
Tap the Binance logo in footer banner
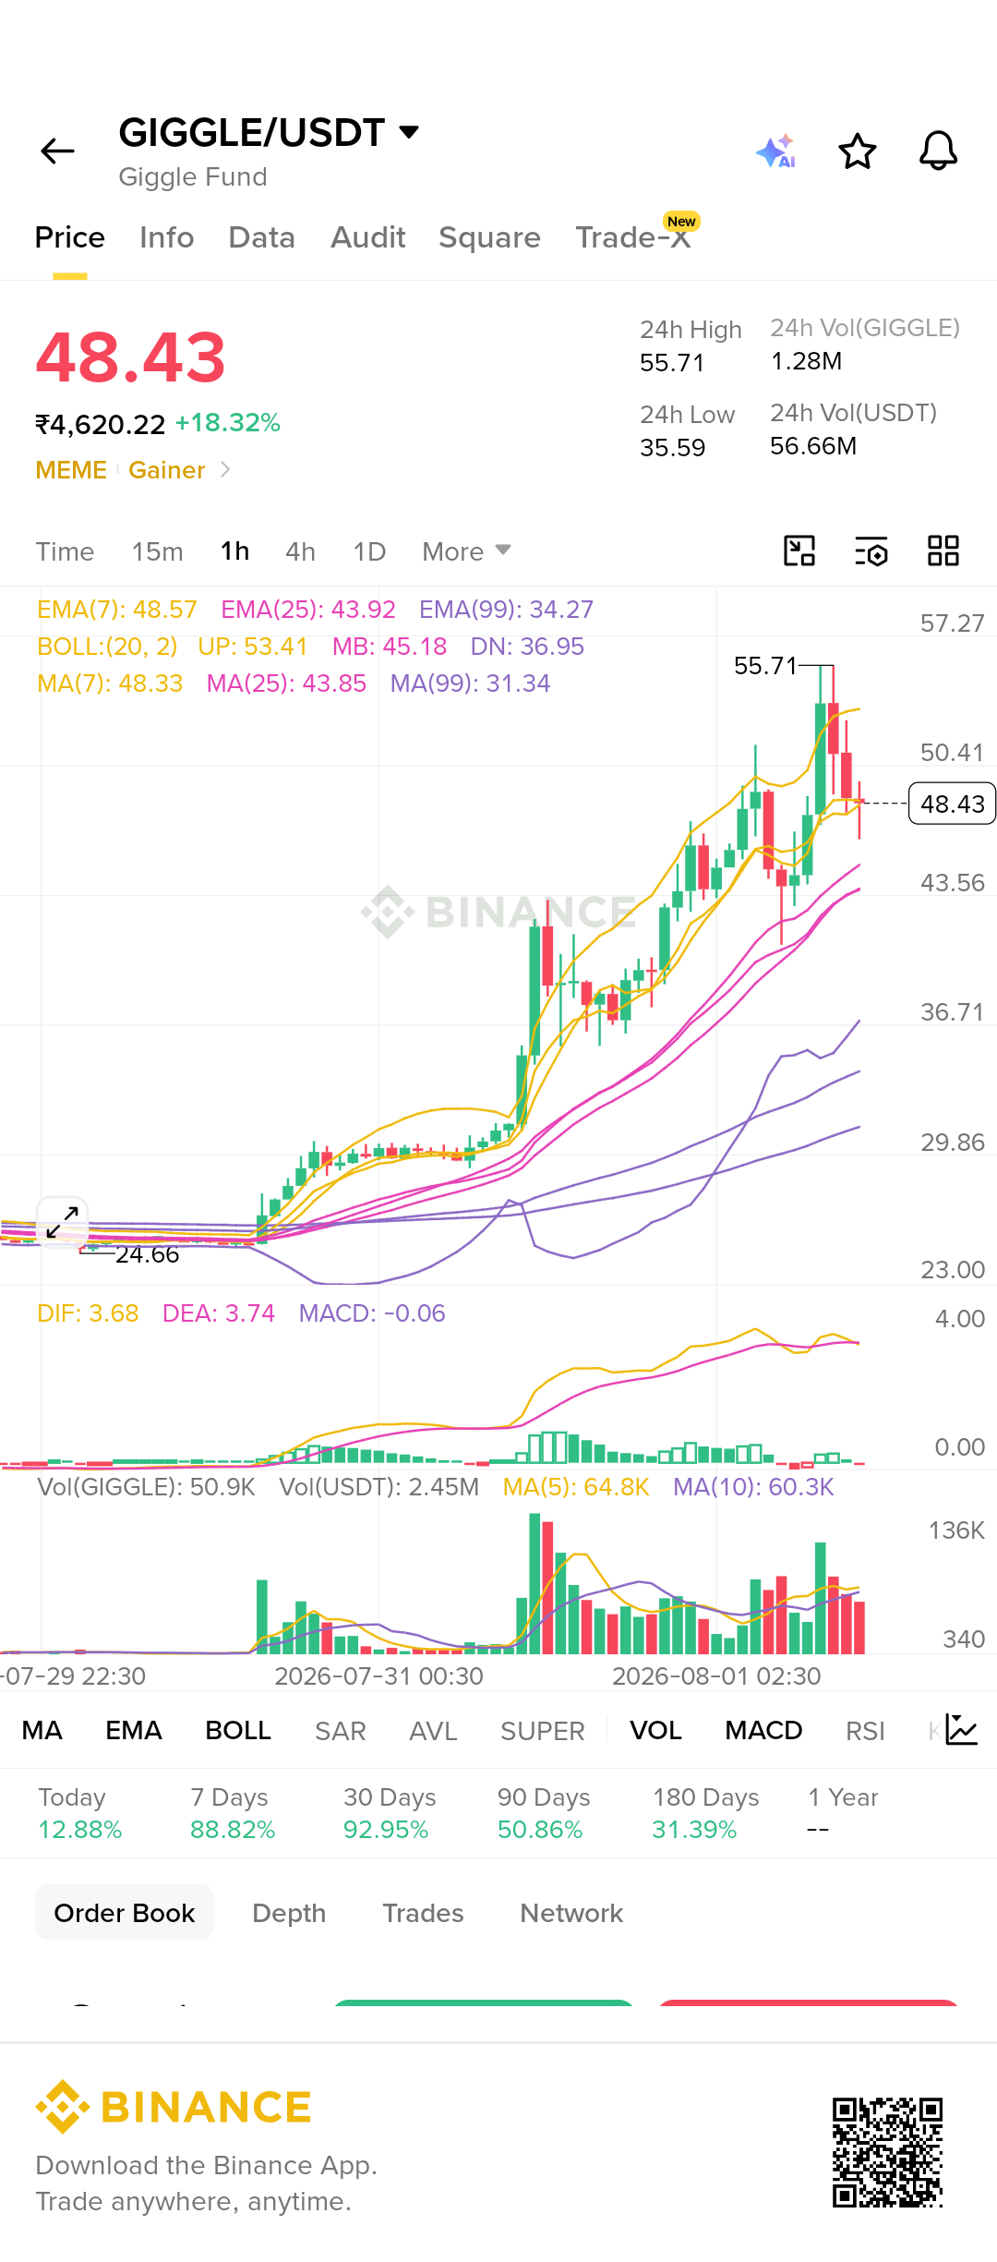pyautogui.click(x=174, y=2107)
